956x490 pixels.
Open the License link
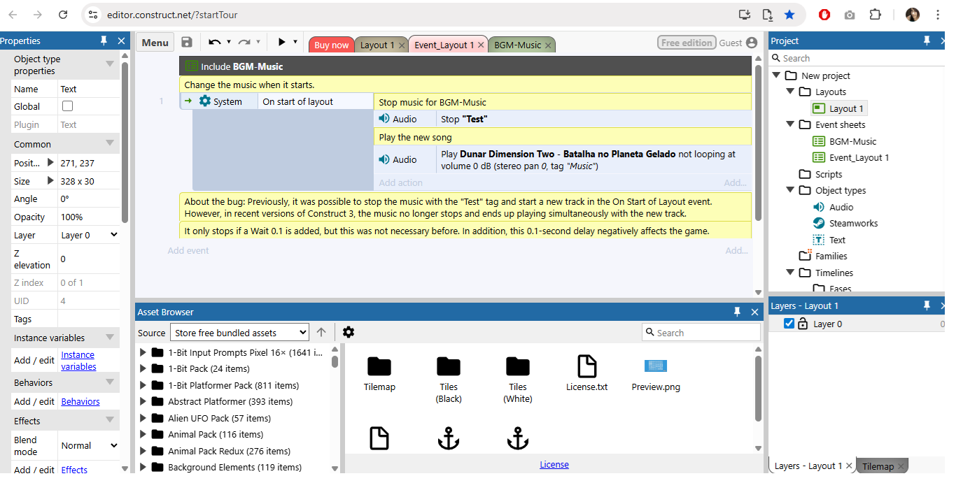point(554,463)
